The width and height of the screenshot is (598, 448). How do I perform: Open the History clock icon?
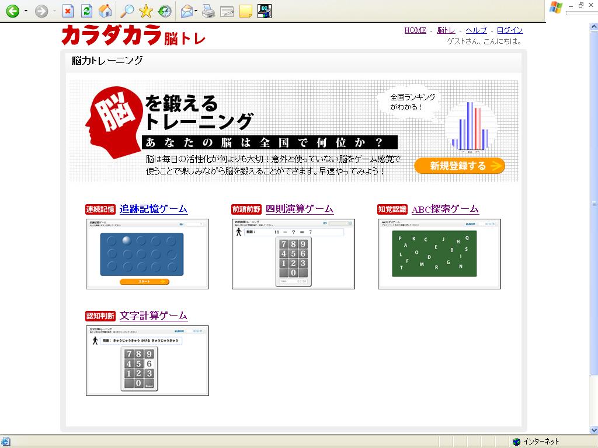(165, 11)
